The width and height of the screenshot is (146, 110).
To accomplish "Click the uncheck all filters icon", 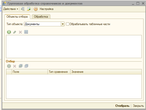I will [26, 66].
